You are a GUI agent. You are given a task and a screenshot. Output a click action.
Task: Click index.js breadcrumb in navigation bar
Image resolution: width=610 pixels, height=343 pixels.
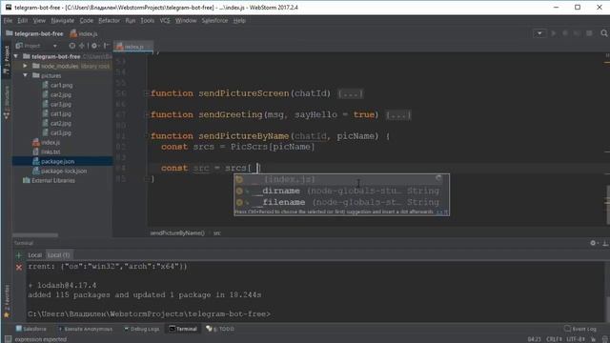point(84,34)
